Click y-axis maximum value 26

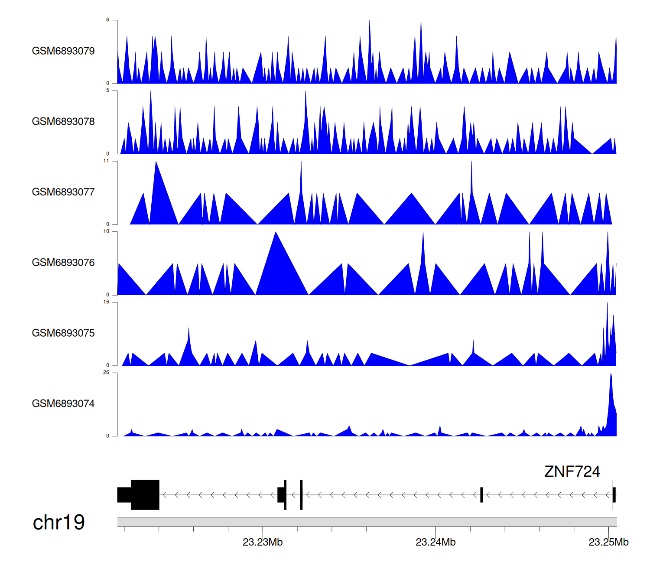pyautogui.click(x=106, y=373)
